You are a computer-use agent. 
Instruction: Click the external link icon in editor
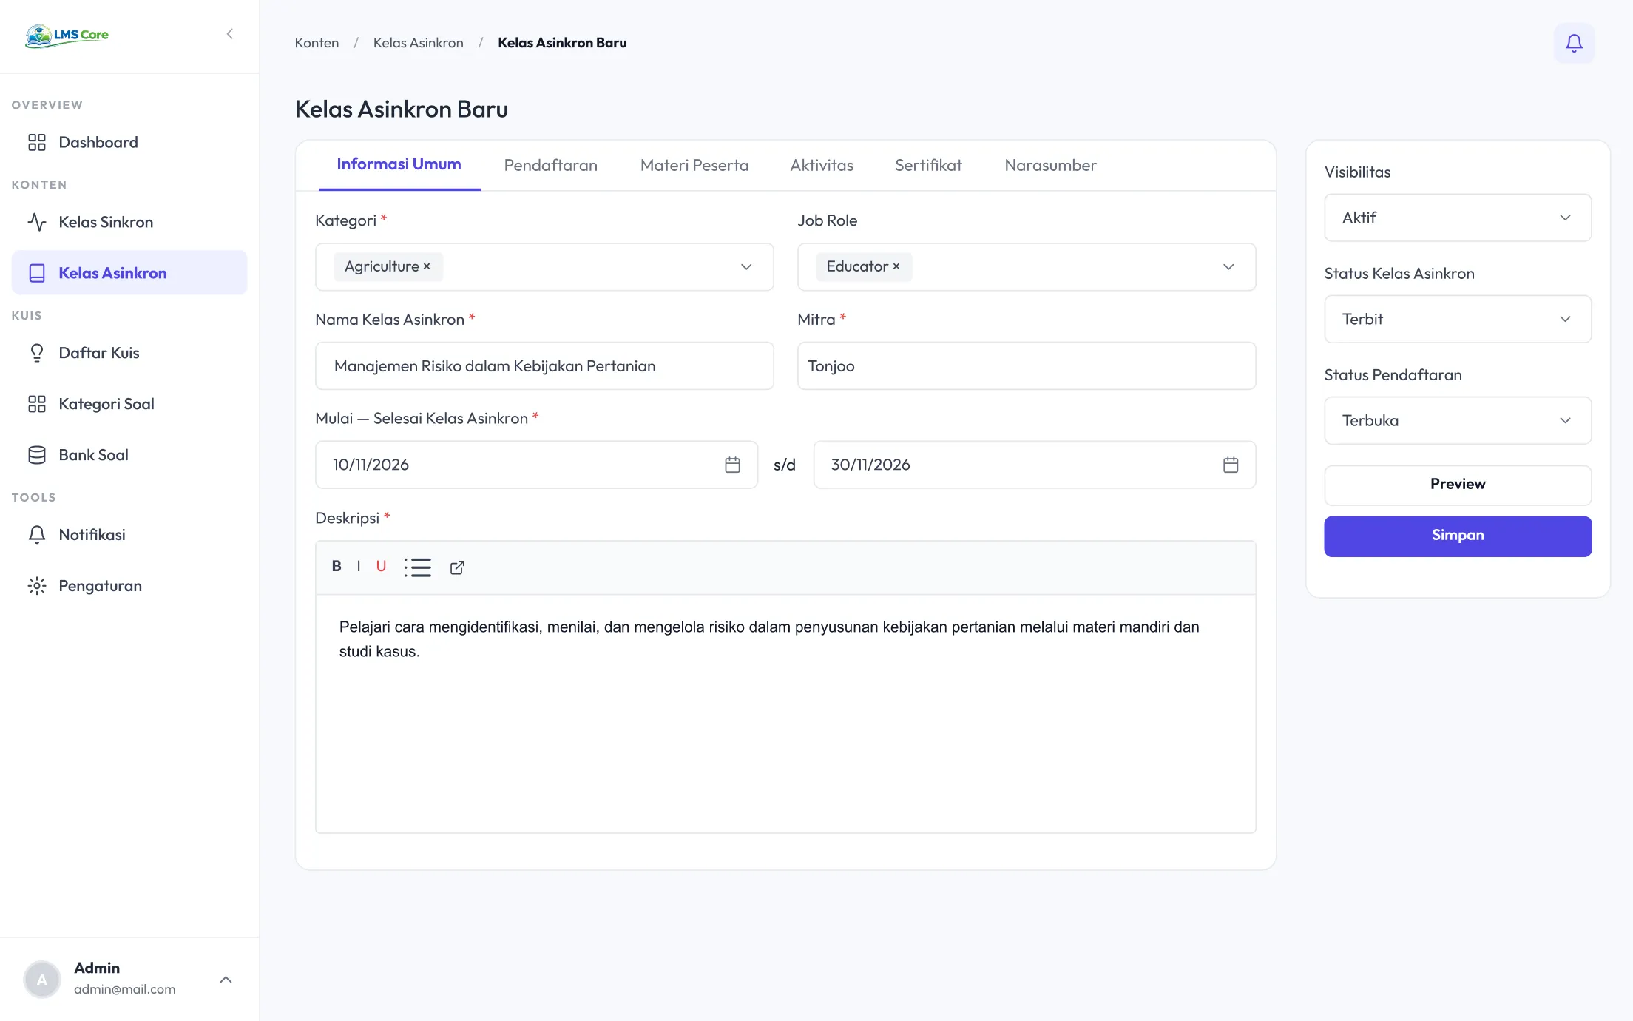pyautogui.click(x=457, y=567)
